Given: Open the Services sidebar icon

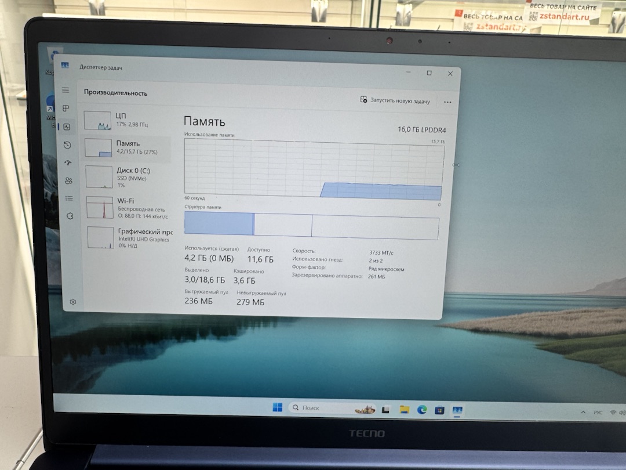Looking at the screenshot, I should pyautogui.click(x=70, y=216).
